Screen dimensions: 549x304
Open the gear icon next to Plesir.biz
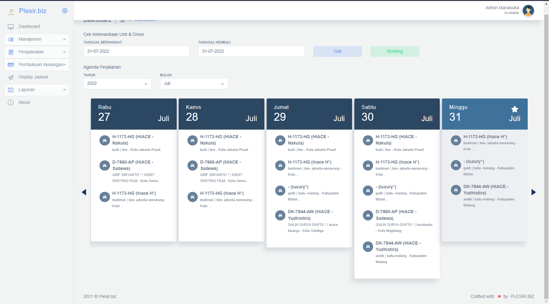(x=65, y=10)
